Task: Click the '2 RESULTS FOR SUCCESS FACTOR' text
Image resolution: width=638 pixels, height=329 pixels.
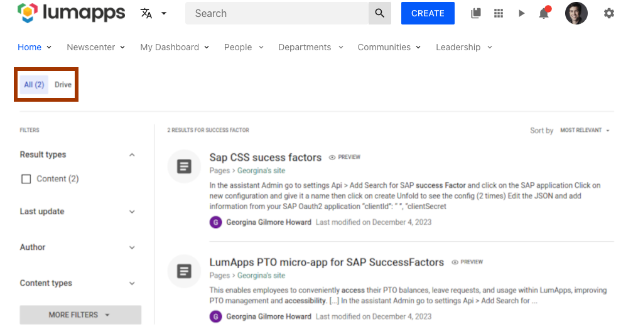Action: [208, 130]
